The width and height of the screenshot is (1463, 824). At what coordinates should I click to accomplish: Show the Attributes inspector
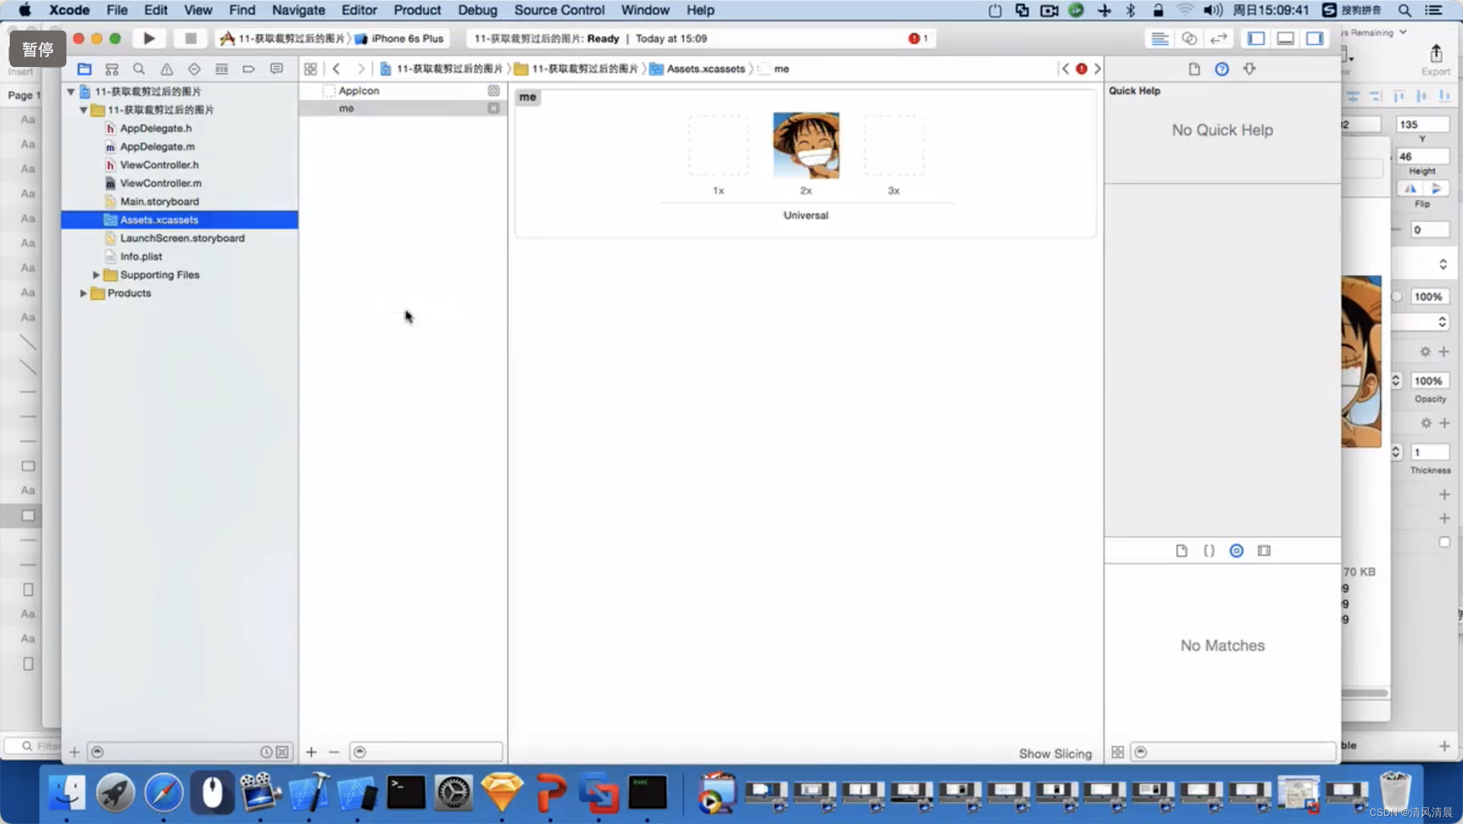click(x=1250, y=69)
